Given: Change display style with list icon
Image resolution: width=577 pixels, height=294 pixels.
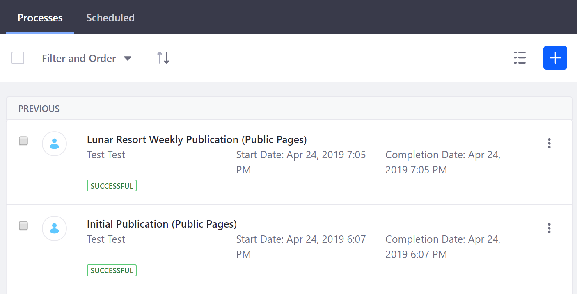Looking at the screenshot, I should pos(520,58).
